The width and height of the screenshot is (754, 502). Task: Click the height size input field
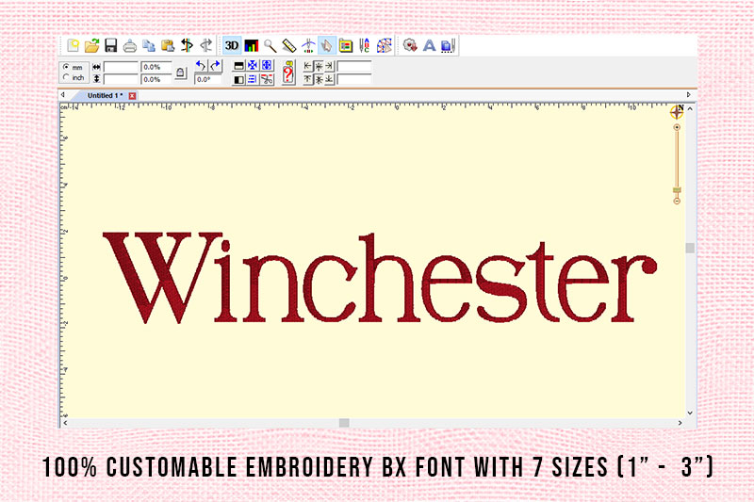[121, 79]
